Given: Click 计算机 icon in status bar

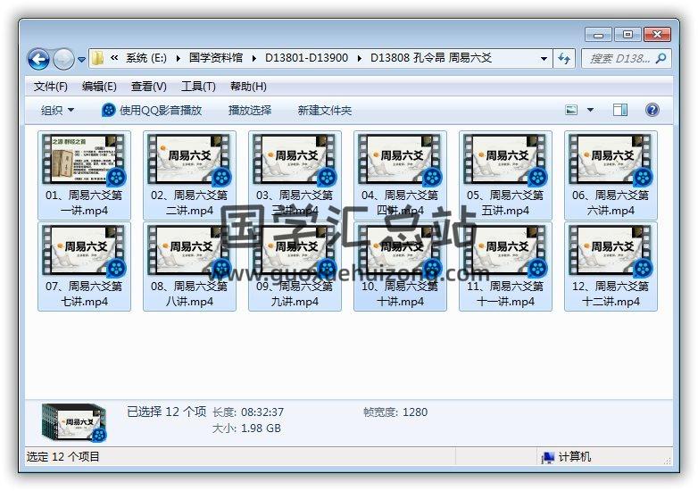Looking at the screenshot, I should click(x=547, y=457).
